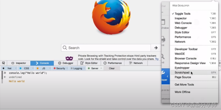The image size is (221, 110).
Task: Open the Network devtools tab
Action: point(136,63)
